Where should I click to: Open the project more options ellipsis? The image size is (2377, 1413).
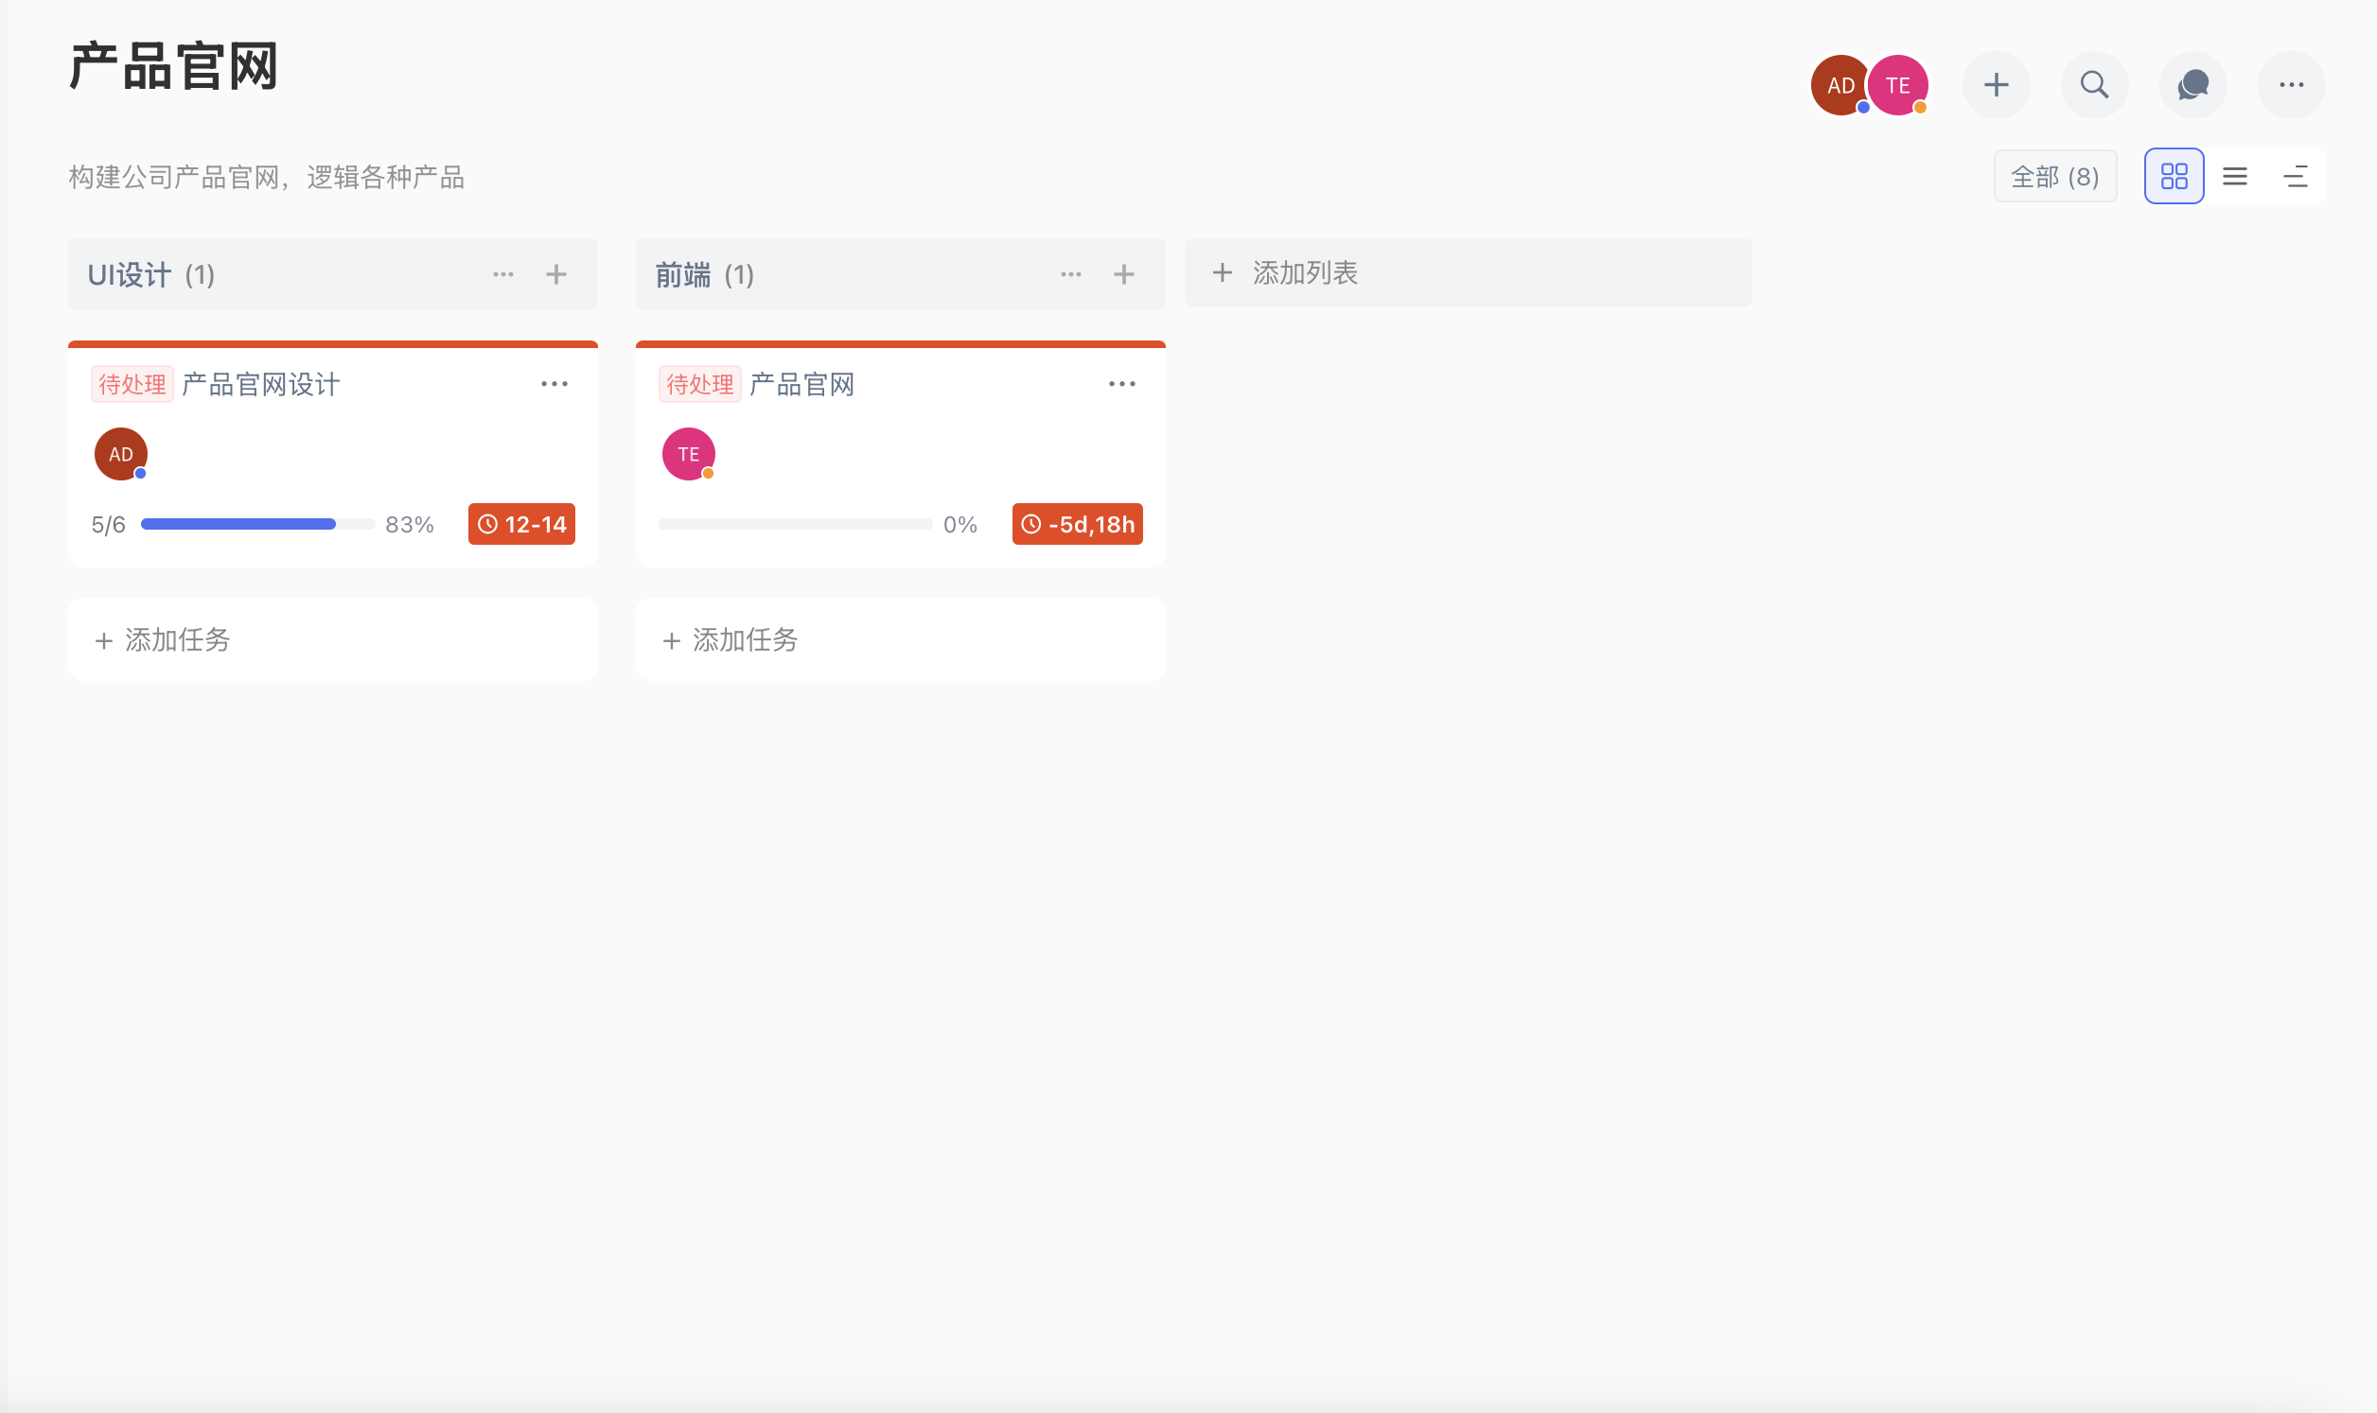click(x=2291, y=85)
